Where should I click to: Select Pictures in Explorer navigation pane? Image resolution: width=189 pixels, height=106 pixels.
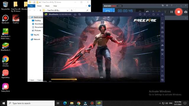pos(38,31)
